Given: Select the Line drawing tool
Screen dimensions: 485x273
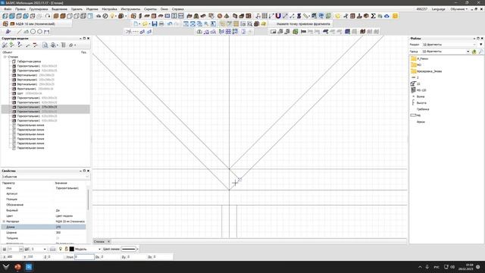Looking at the screenshot, I should 19,32.
